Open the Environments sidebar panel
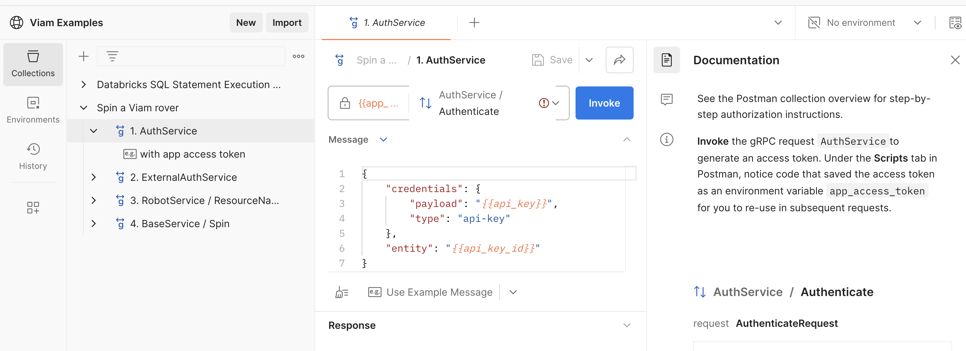The width and height of the screenshot is (966, 351). (x=33, y=110)
